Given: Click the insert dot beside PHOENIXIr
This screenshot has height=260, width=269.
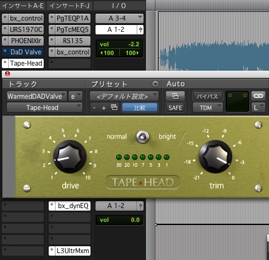Looking at the screenshot, I should 5,39.
